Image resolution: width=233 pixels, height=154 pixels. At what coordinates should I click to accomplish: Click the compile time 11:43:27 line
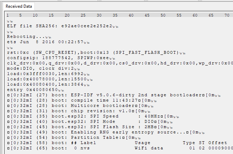(82, 101)
